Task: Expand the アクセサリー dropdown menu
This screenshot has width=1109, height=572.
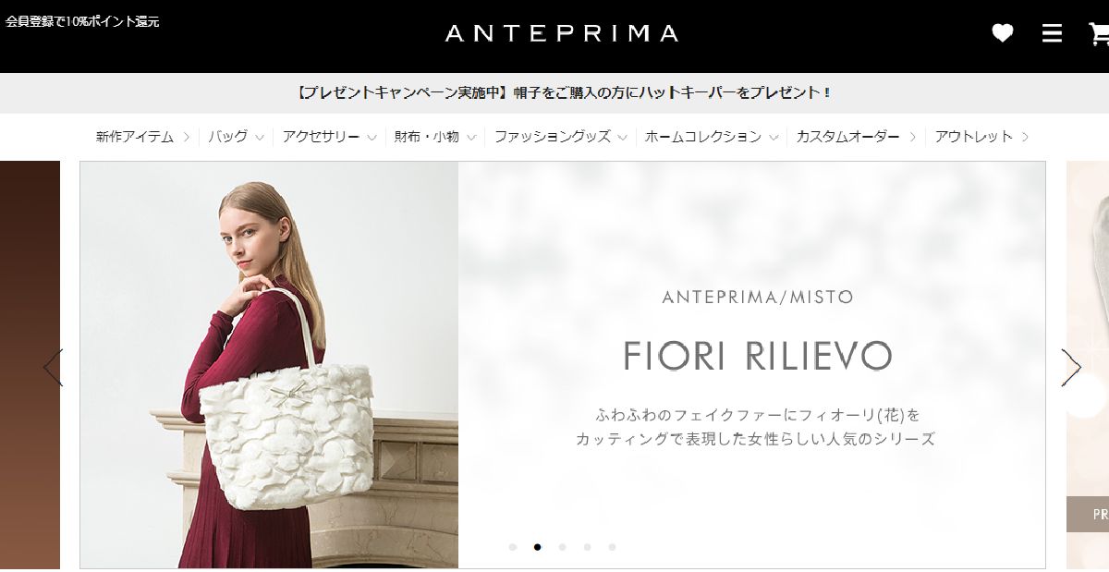Action: [x=330, y=137]
